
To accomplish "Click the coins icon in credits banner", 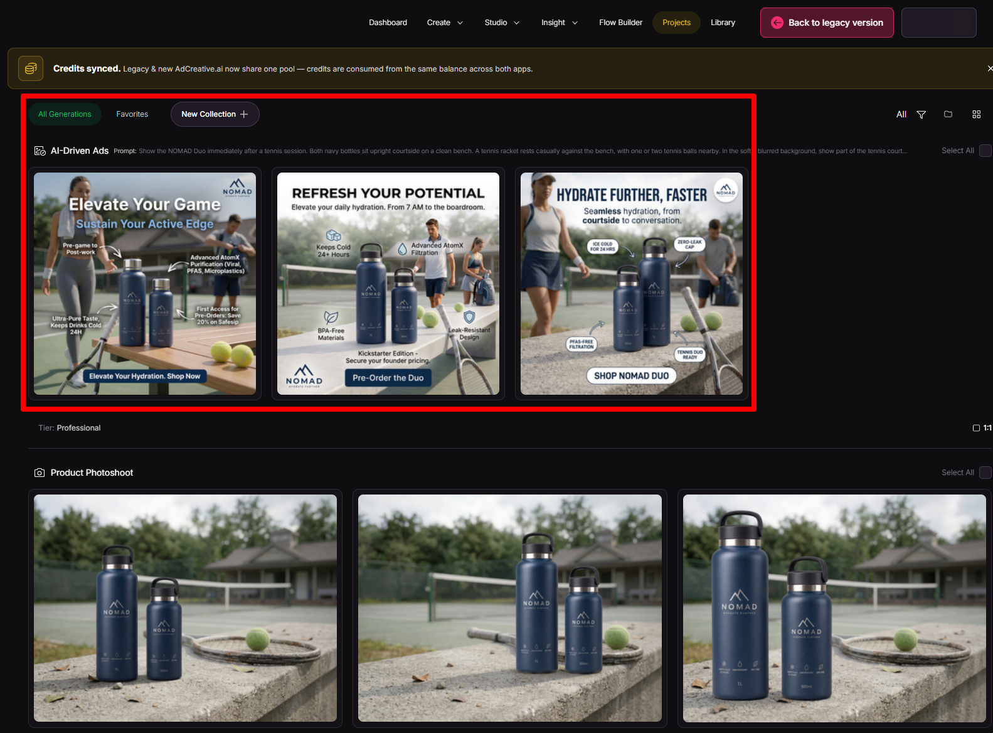I will click(x=31, y=68).
